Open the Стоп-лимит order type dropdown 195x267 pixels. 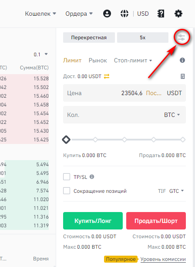(133, 61)
